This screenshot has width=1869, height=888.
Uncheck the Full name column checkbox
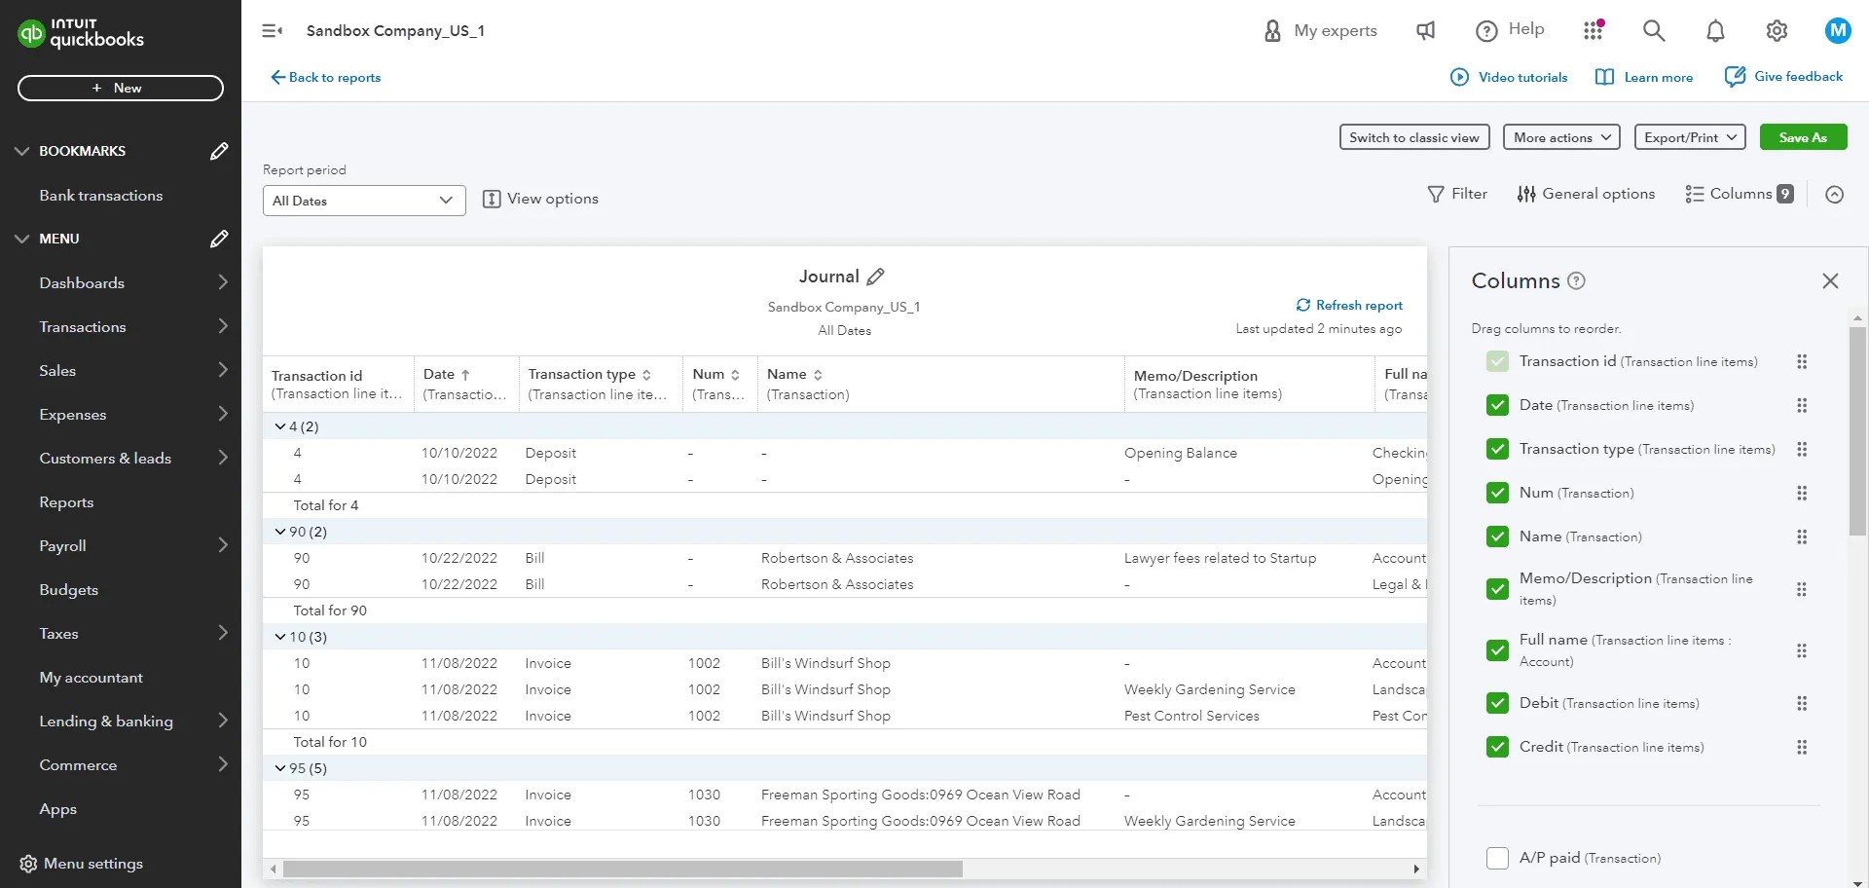[x=1497, y=650]
